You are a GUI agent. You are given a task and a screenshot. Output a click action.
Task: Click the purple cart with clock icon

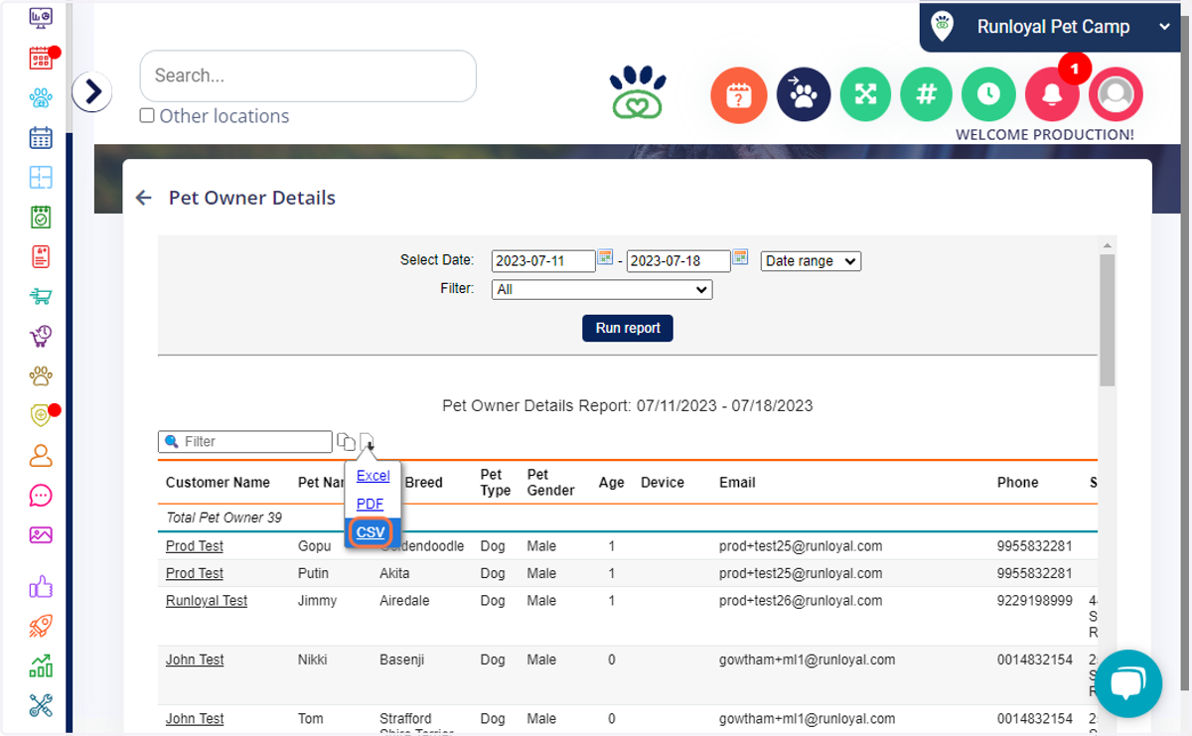tap(41, 336)
